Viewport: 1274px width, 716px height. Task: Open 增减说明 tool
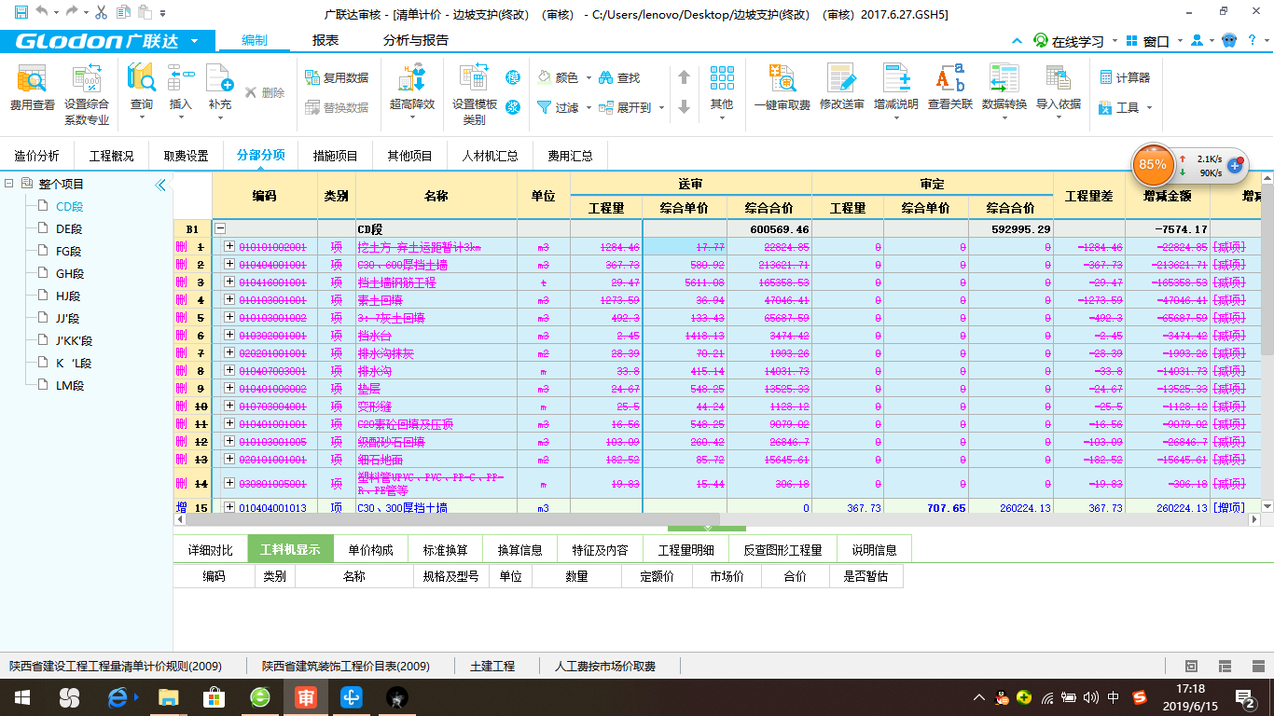pos(896,89)
